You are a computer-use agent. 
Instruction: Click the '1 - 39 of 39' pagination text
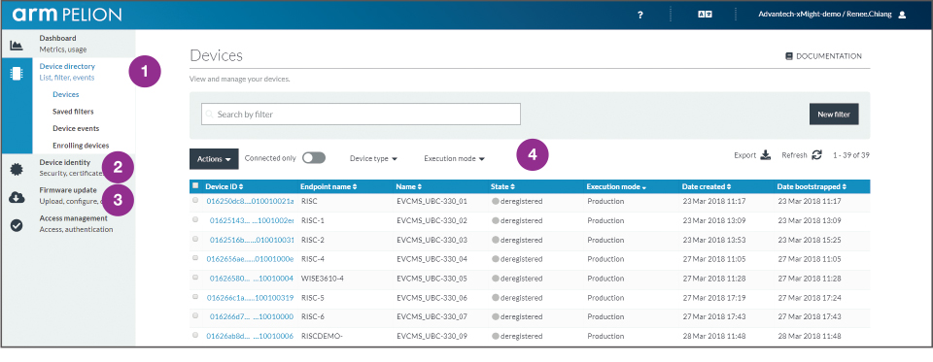coord(851,155)
